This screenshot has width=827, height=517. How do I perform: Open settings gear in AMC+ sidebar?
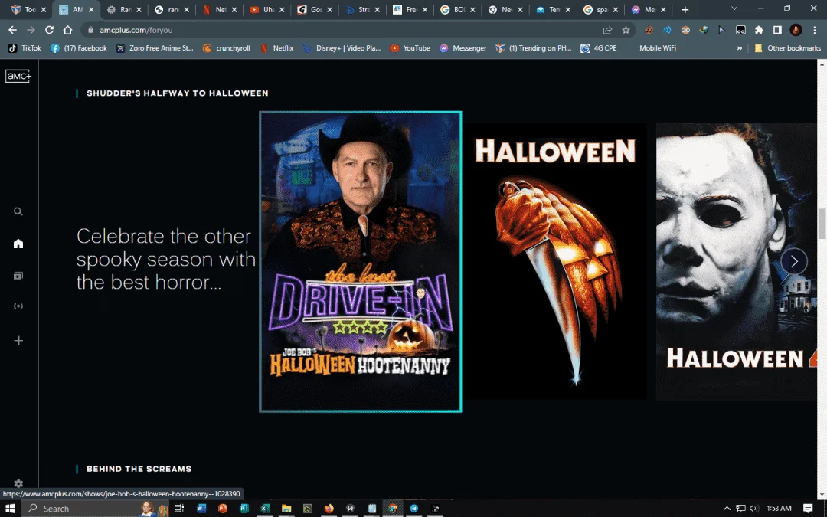(x=18, y=483)
